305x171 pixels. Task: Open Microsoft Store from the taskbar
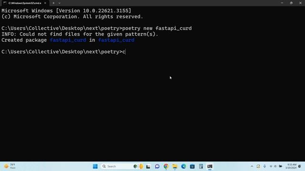point(192,166)
